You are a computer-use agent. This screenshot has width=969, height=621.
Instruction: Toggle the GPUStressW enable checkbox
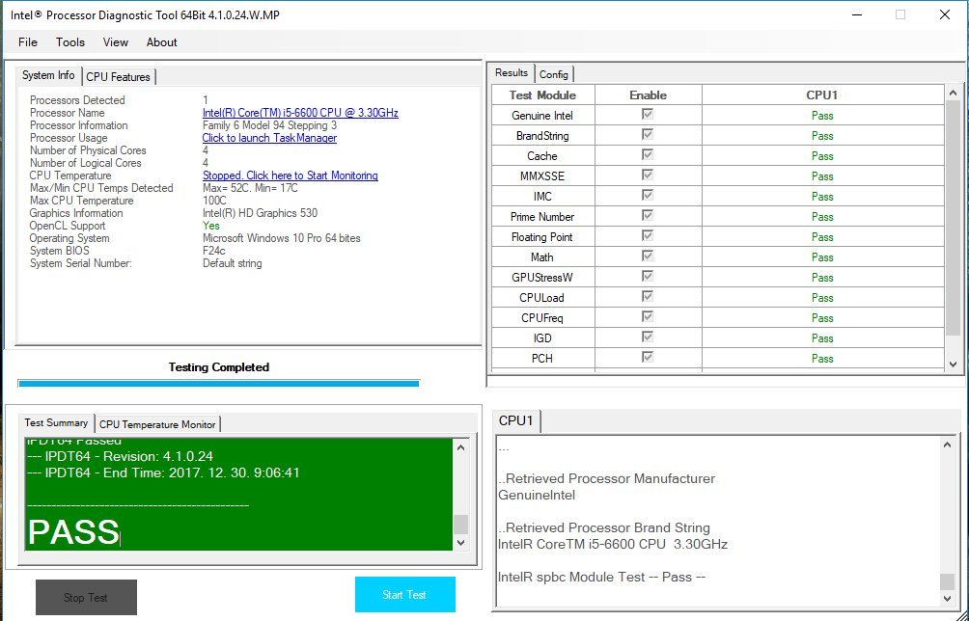click(648, 277)
